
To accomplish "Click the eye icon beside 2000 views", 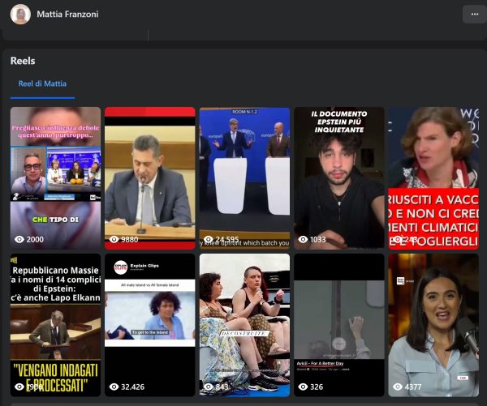I will [x=19, y=239].
